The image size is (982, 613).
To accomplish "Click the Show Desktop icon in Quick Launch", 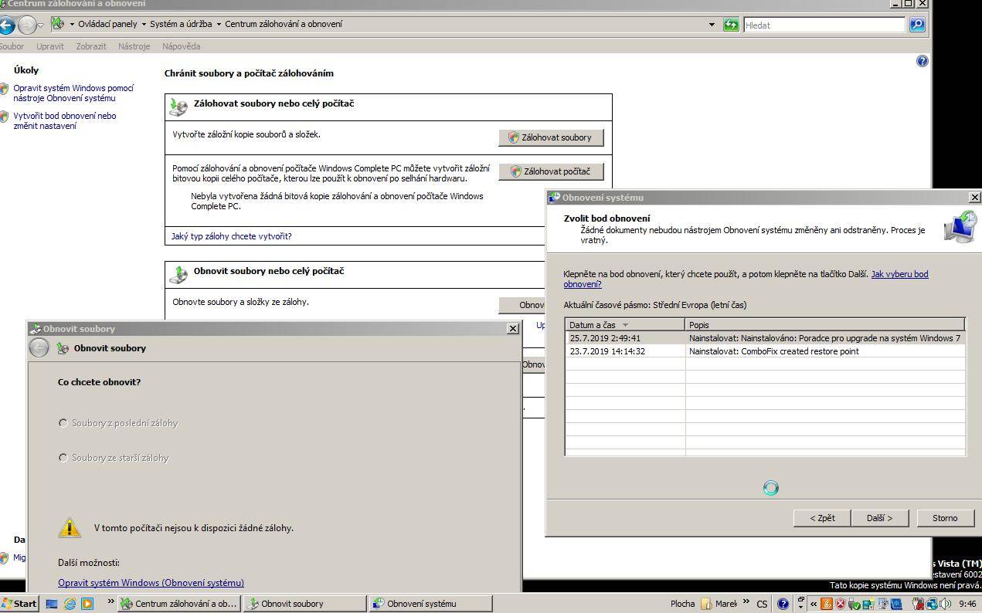I will coord(52,604).
